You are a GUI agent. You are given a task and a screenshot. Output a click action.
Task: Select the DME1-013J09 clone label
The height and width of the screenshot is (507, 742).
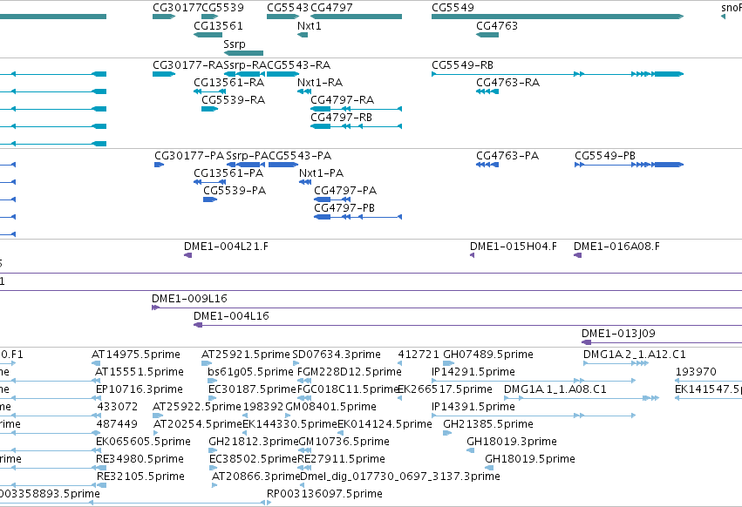[618, 334]
